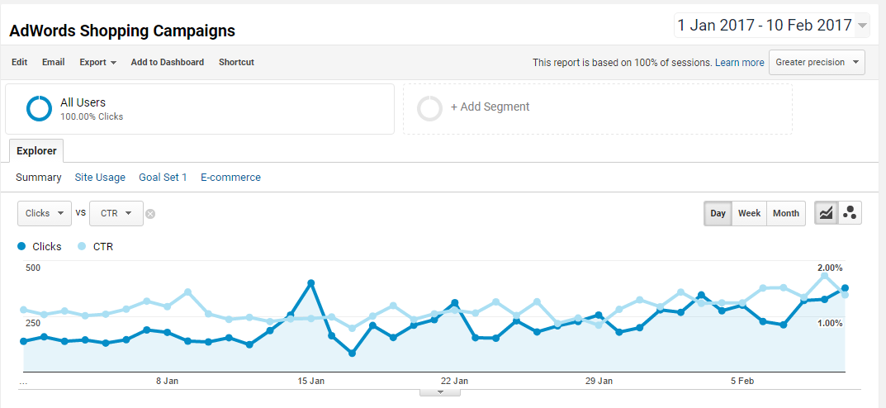Click the 8 Jan axis label
This screenshot has width=886, height=408.
pos(168,381)
